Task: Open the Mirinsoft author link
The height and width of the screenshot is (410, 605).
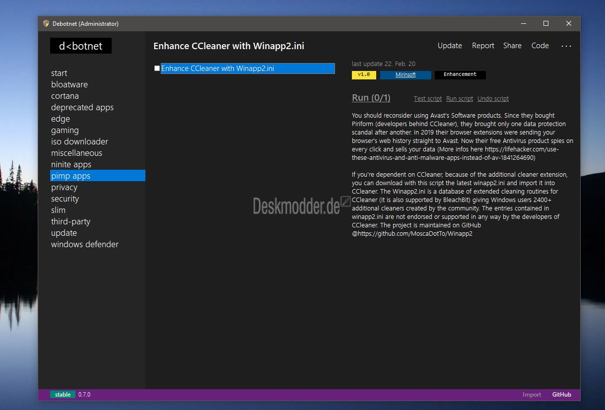Action: click(x=405, y=75)
